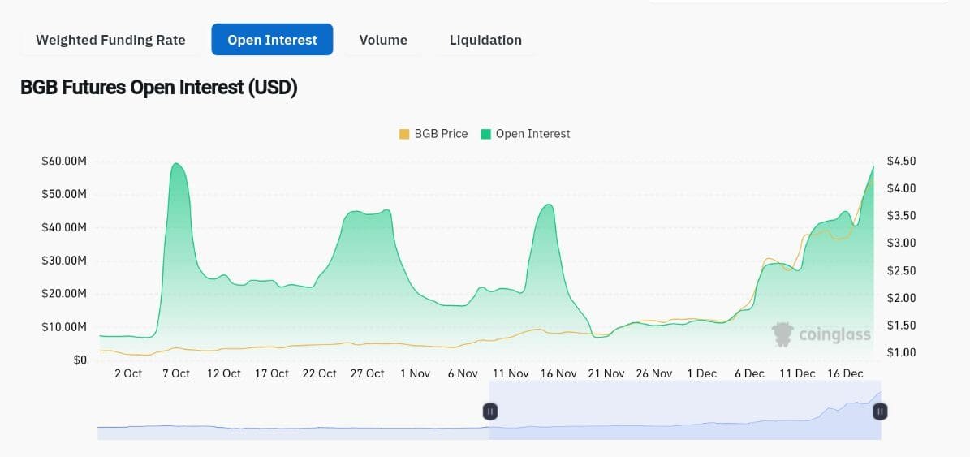The height and width of the screenshot is (457, 970).
Task: Click the $10.00M axis label
Action: click(x=64, y=326)
